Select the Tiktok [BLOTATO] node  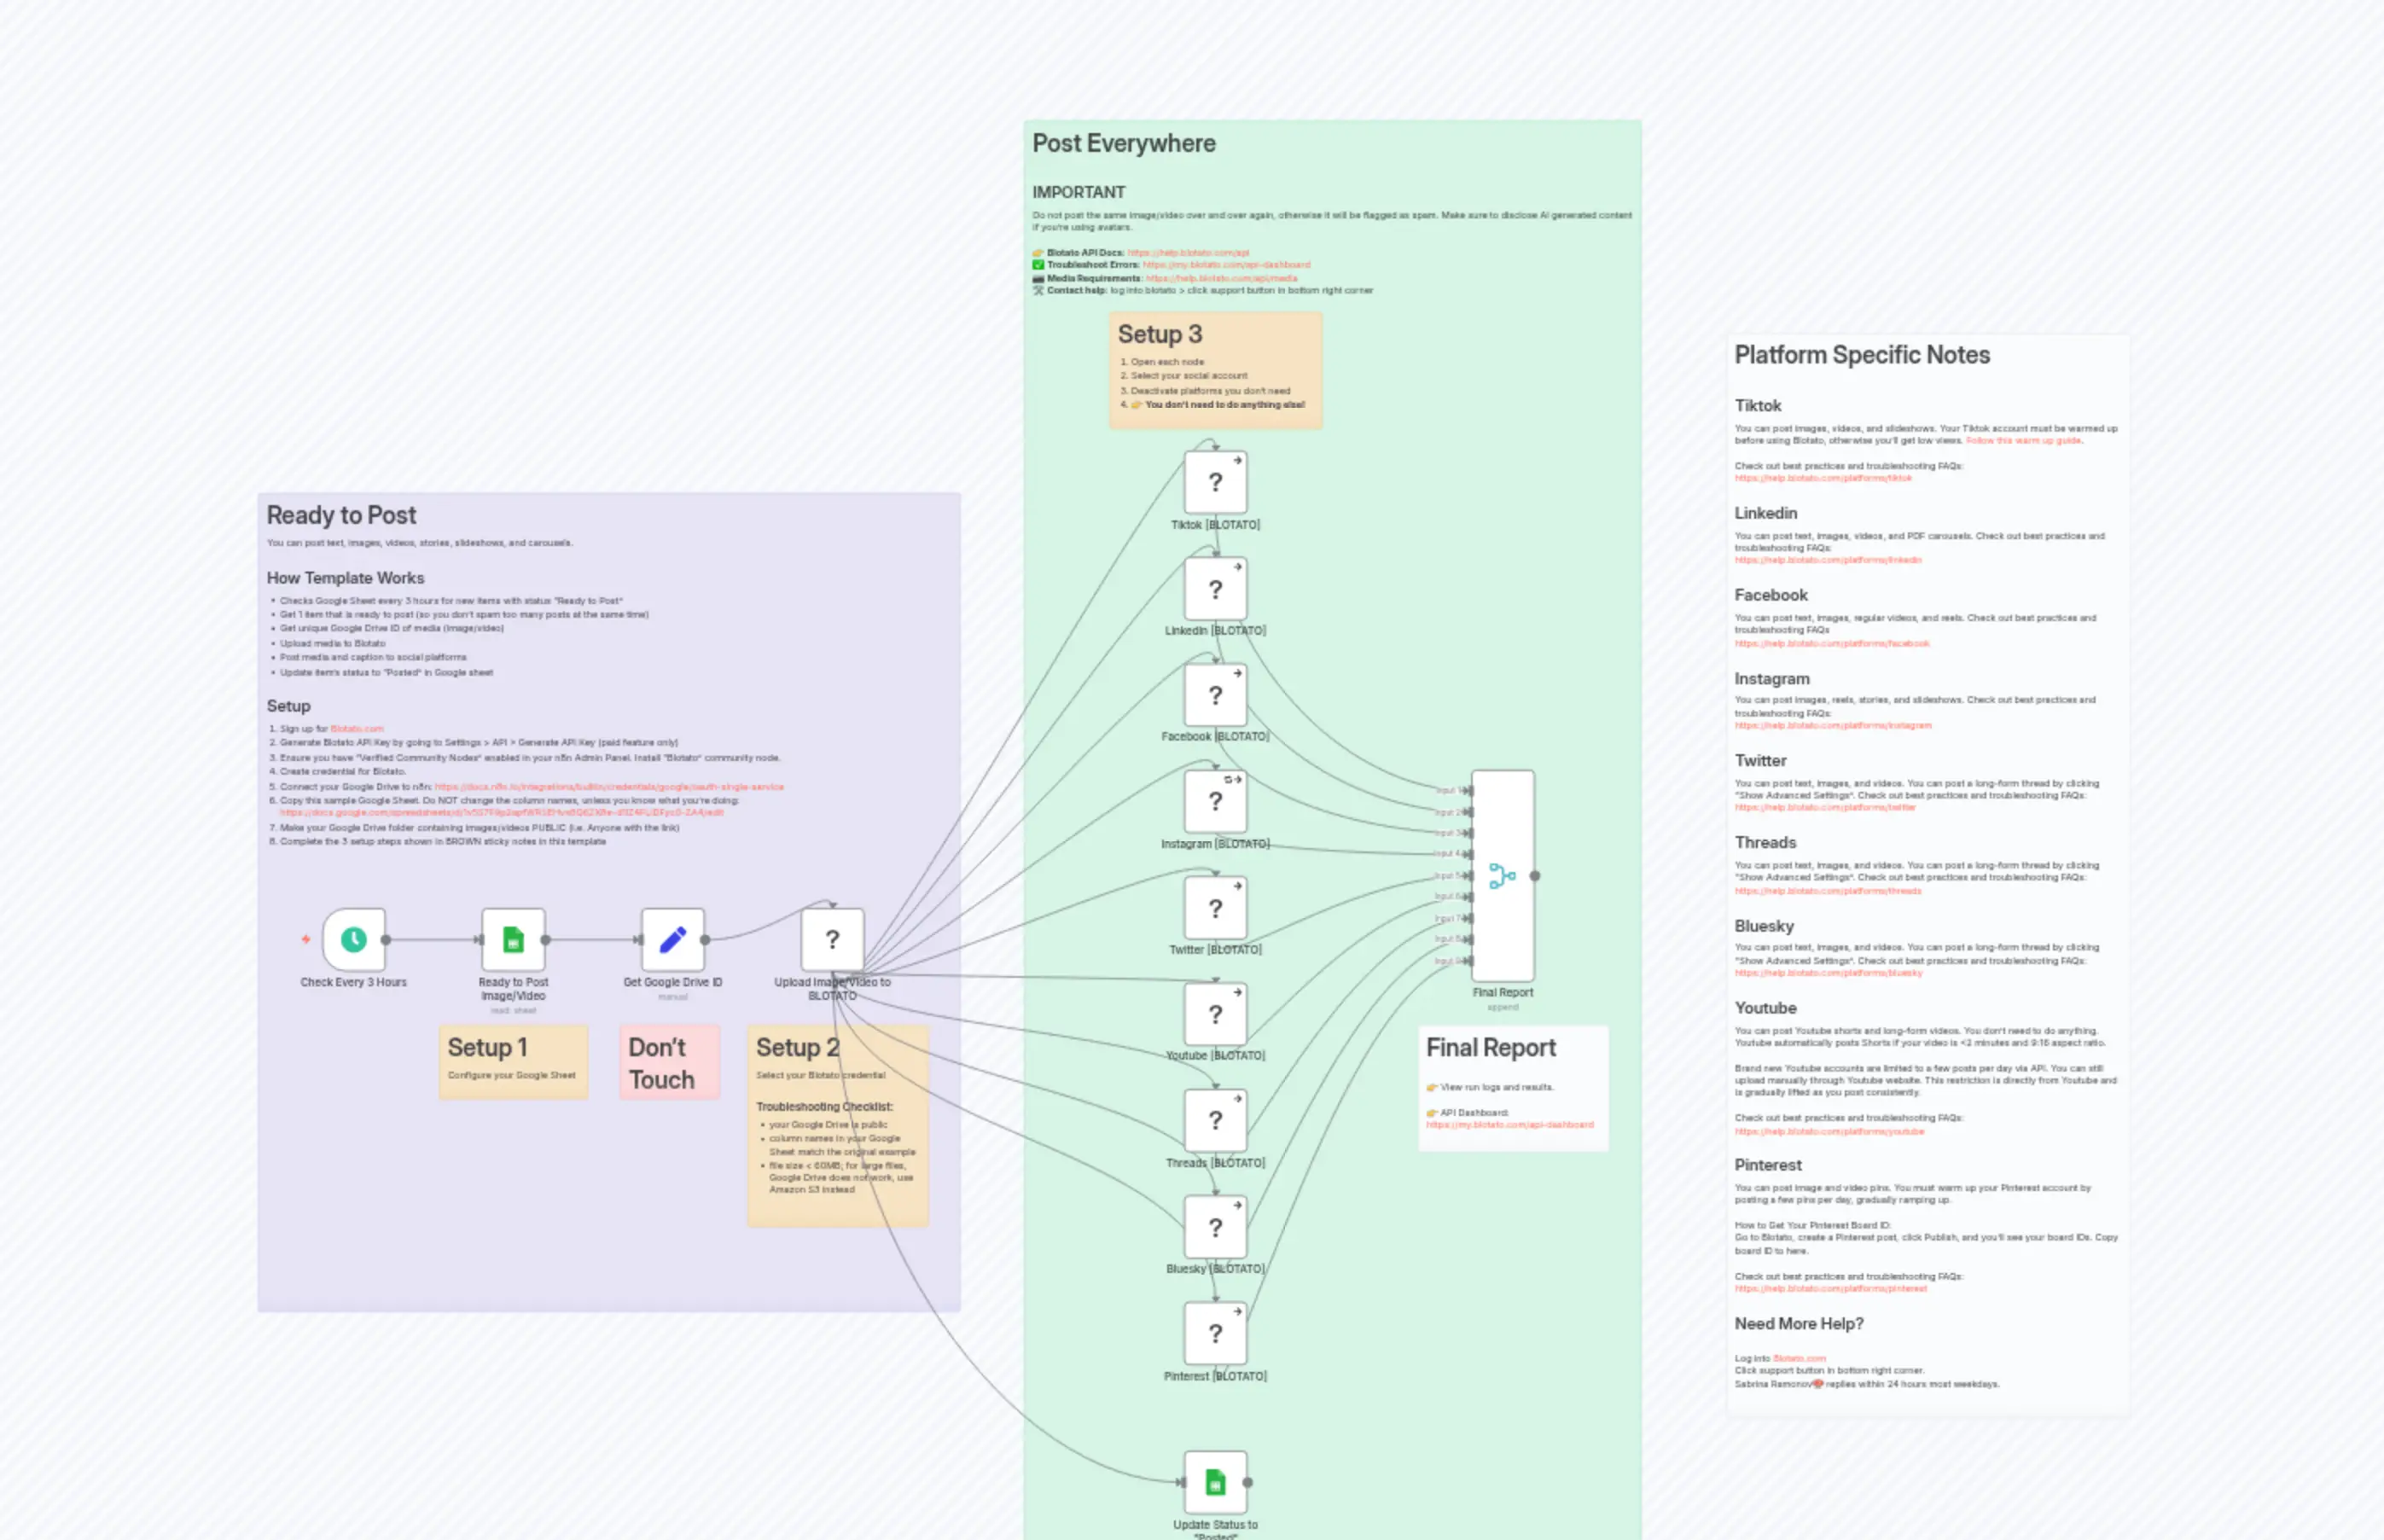1214,482
